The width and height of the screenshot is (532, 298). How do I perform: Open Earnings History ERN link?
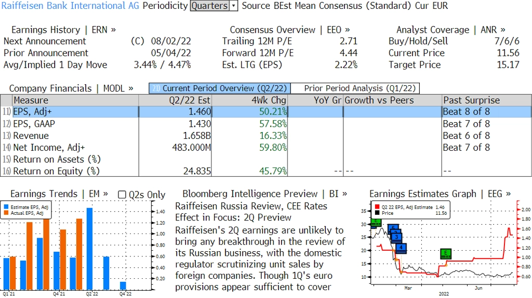tap(63, 30)
